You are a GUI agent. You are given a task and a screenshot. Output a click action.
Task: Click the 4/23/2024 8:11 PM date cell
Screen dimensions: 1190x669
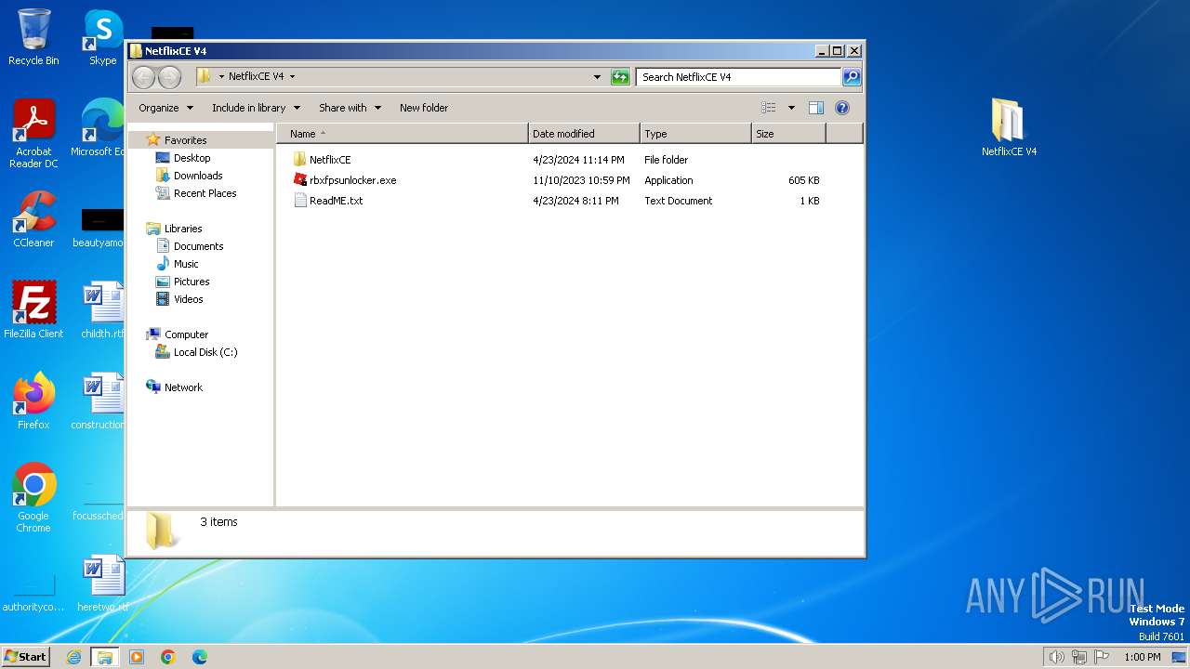575,201
